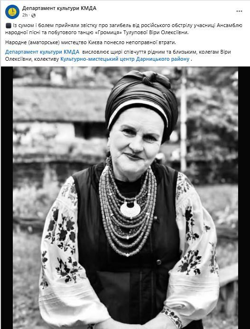This screenshot has height=329, width=250.
Task: Open Культурно-мистецький центр Дарницького району link
Action: 125,59
